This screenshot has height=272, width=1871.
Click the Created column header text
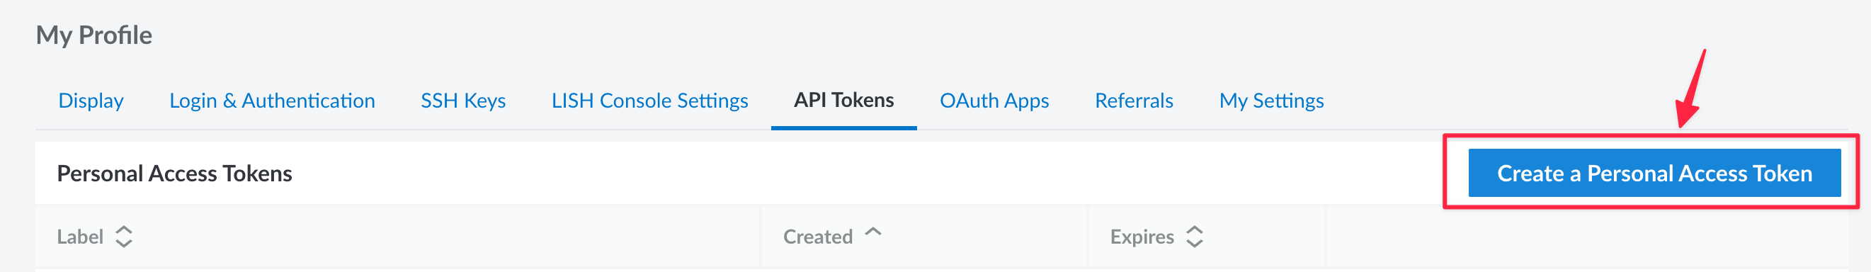(818, 237)
